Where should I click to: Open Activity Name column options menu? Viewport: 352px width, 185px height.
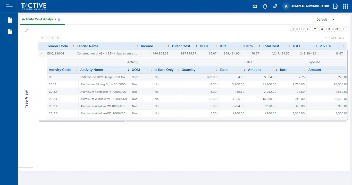128,70
